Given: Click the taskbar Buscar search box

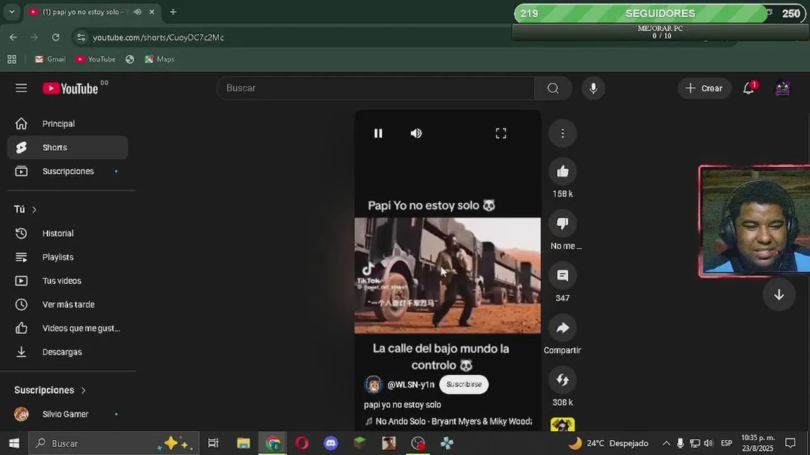Looking at the screenshot, I should tap(114, 443).
